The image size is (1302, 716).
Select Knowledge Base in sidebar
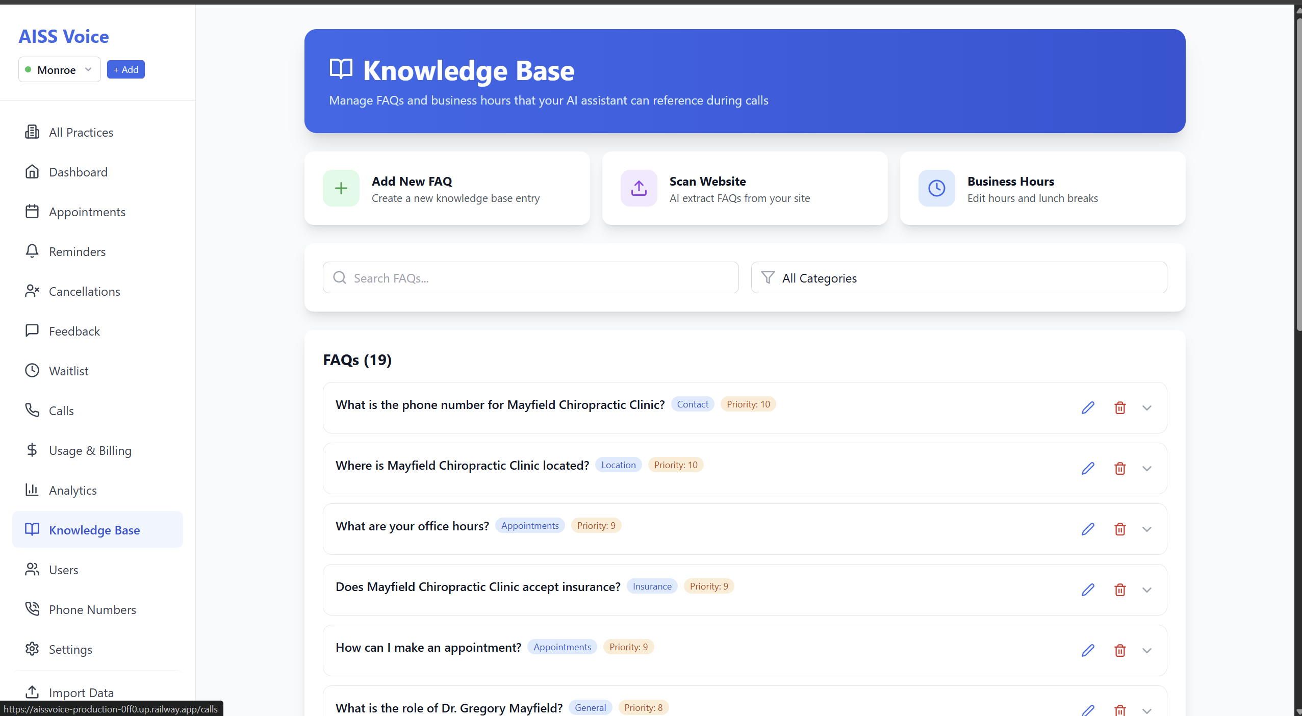pyautogui.click(x=97, y=530)
